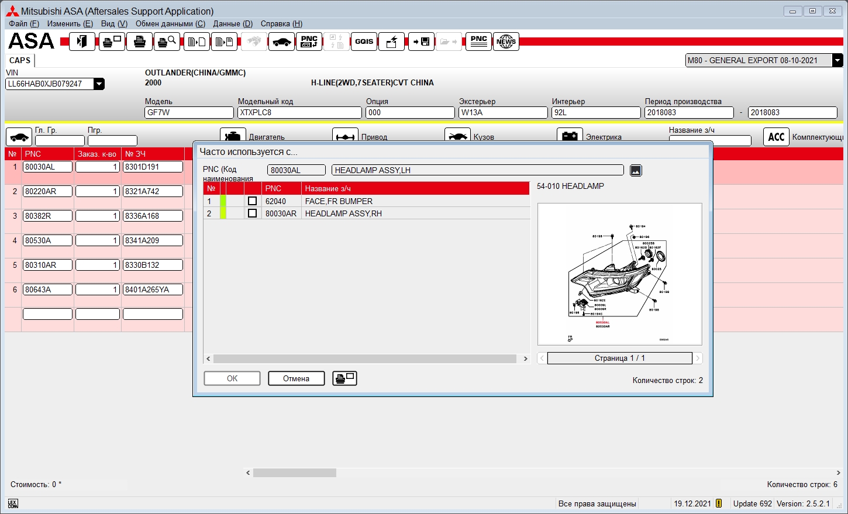This screenshot has width=848, height=514.
Task: Open the PNC list toolbar icon
Action: tap(478, 42)
